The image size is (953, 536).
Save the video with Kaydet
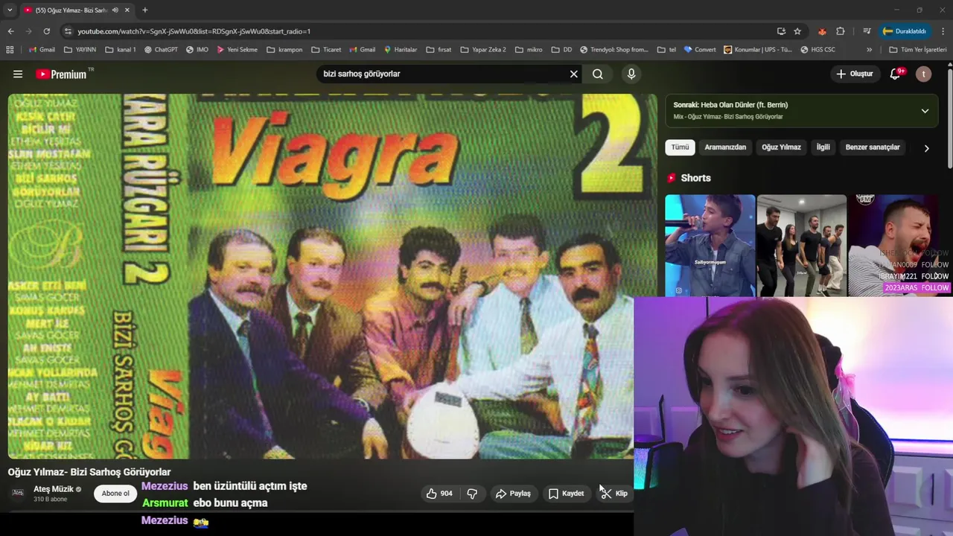(566, 494)
